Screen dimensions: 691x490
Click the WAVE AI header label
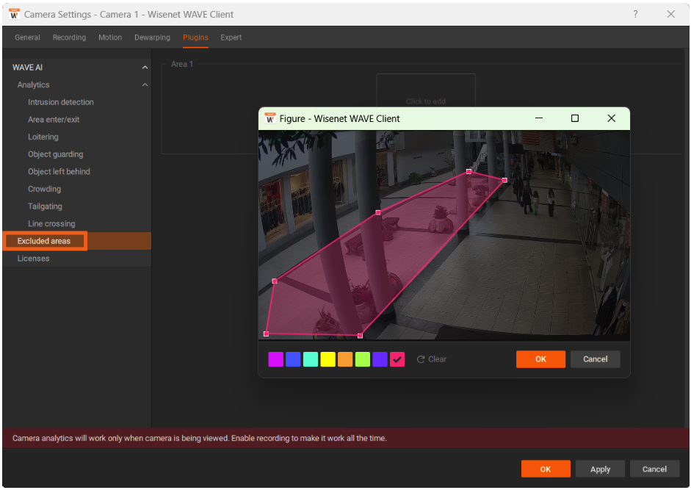tap(27, 68)
